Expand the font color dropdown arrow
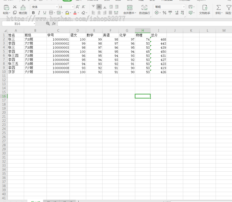 [78, 13]
